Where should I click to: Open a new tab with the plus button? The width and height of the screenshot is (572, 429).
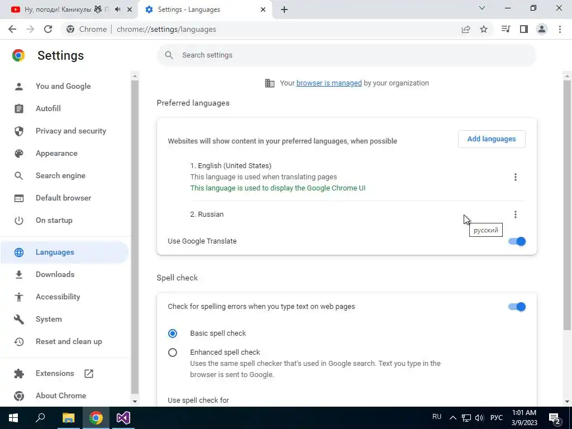tap(284, 10)
